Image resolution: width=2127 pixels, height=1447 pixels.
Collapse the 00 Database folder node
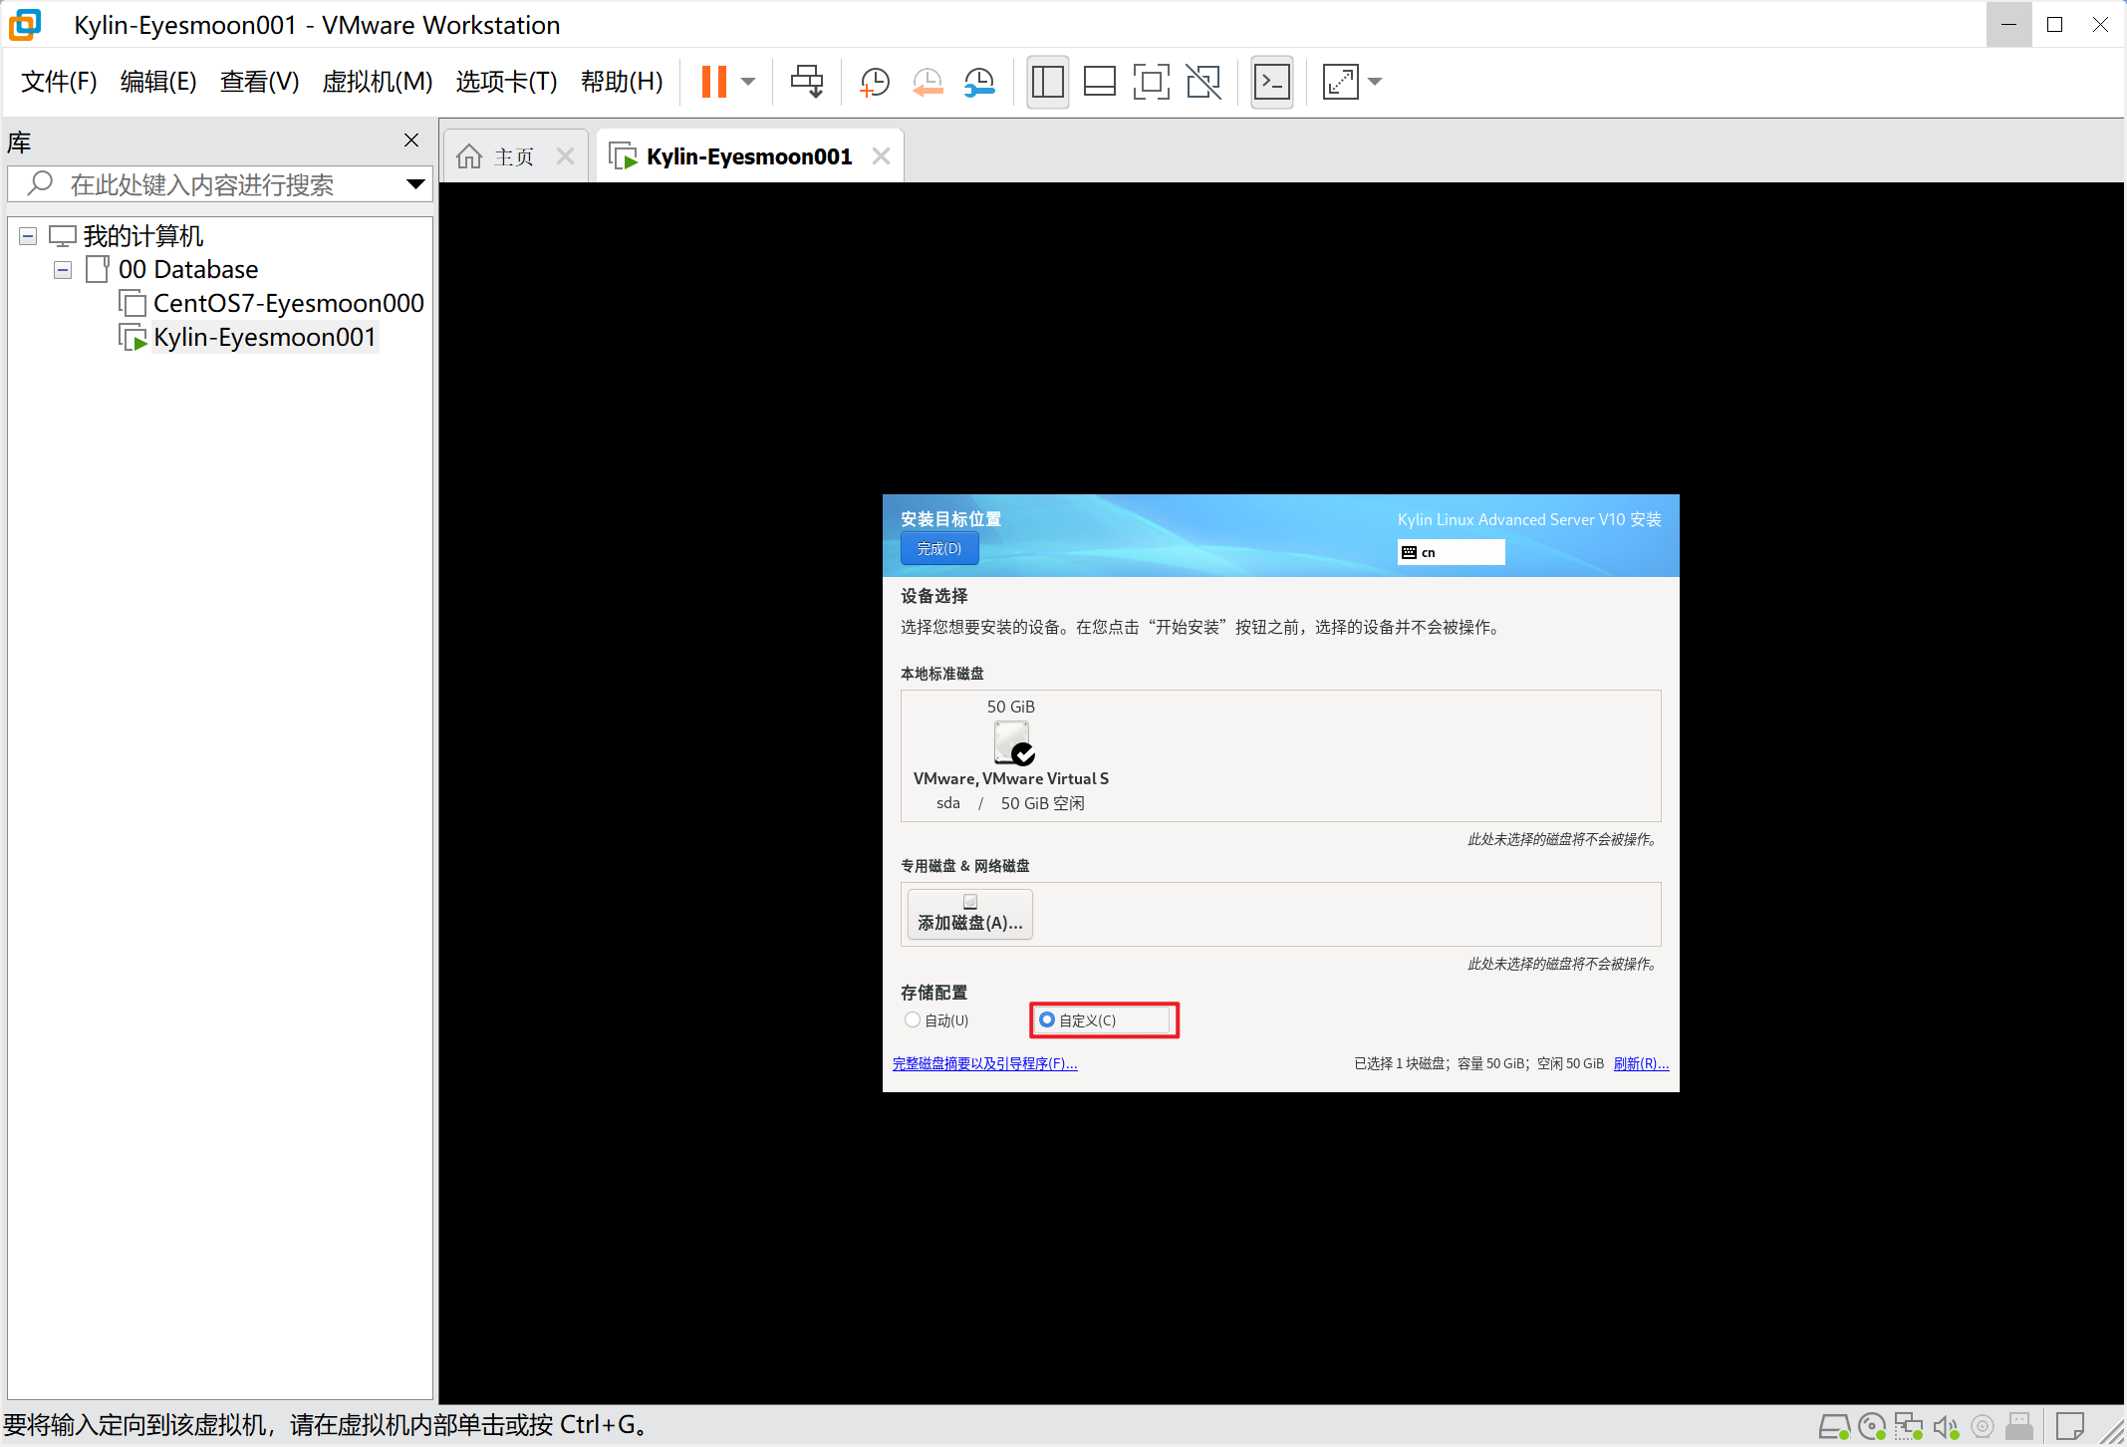(63, 270)
